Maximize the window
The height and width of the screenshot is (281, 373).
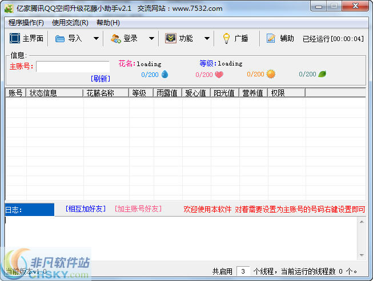point(334,6)
